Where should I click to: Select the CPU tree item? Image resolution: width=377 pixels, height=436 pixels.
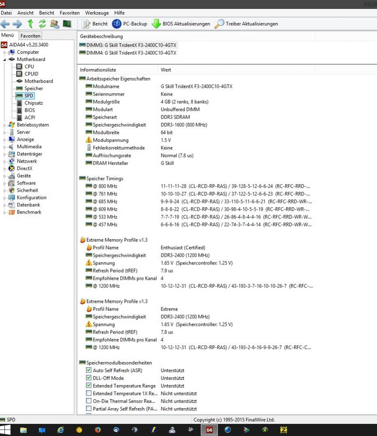[x=29, y=66]
